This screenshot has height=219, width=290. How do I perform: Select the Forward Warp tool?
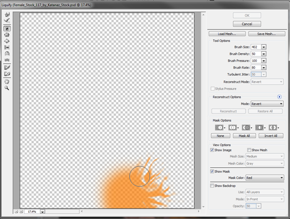7,14
